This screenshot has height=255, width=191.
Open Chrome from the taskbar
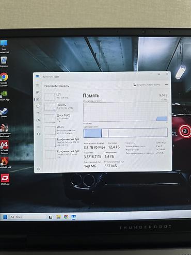66,217
